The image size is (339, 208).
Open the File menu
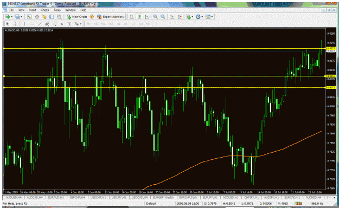[x=11, y=10]
